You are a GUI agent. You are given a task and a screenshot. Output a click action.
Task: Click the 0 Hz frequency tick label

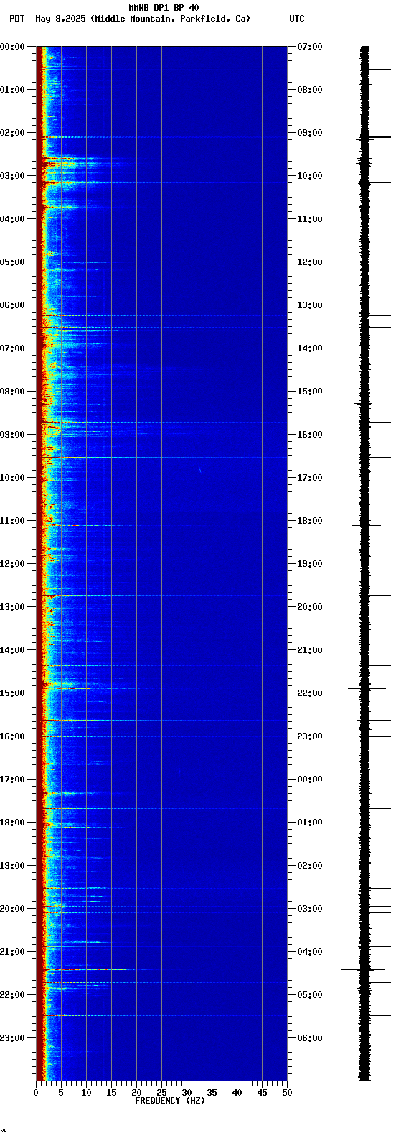click(x=36, y=1093)
